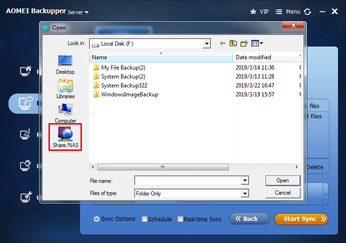The width and height of the screenshot is (346, 243).
Task: Open the Server edition dropdown
Action: (x=78, y=12)
